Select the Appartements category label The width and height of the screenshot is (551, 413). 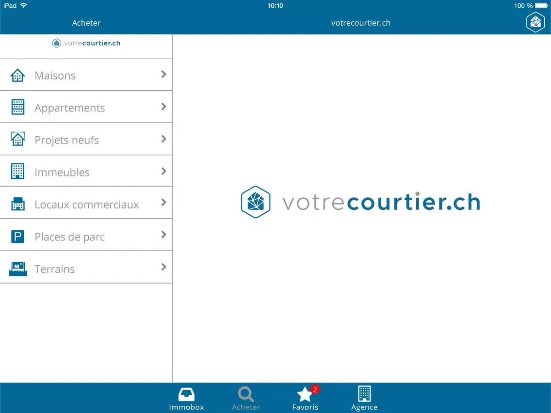click(x=69, y=108)
